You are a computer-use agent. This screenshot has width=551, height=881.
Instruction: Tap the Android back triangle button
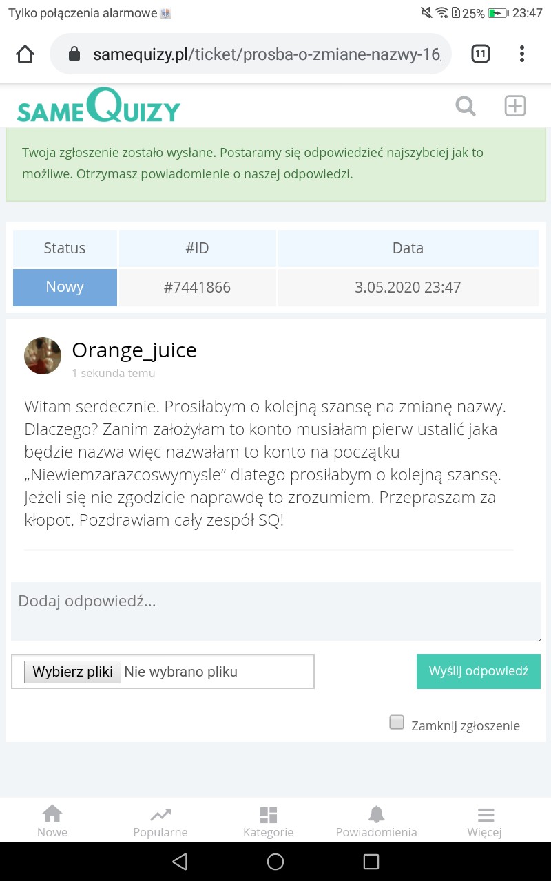180,862
